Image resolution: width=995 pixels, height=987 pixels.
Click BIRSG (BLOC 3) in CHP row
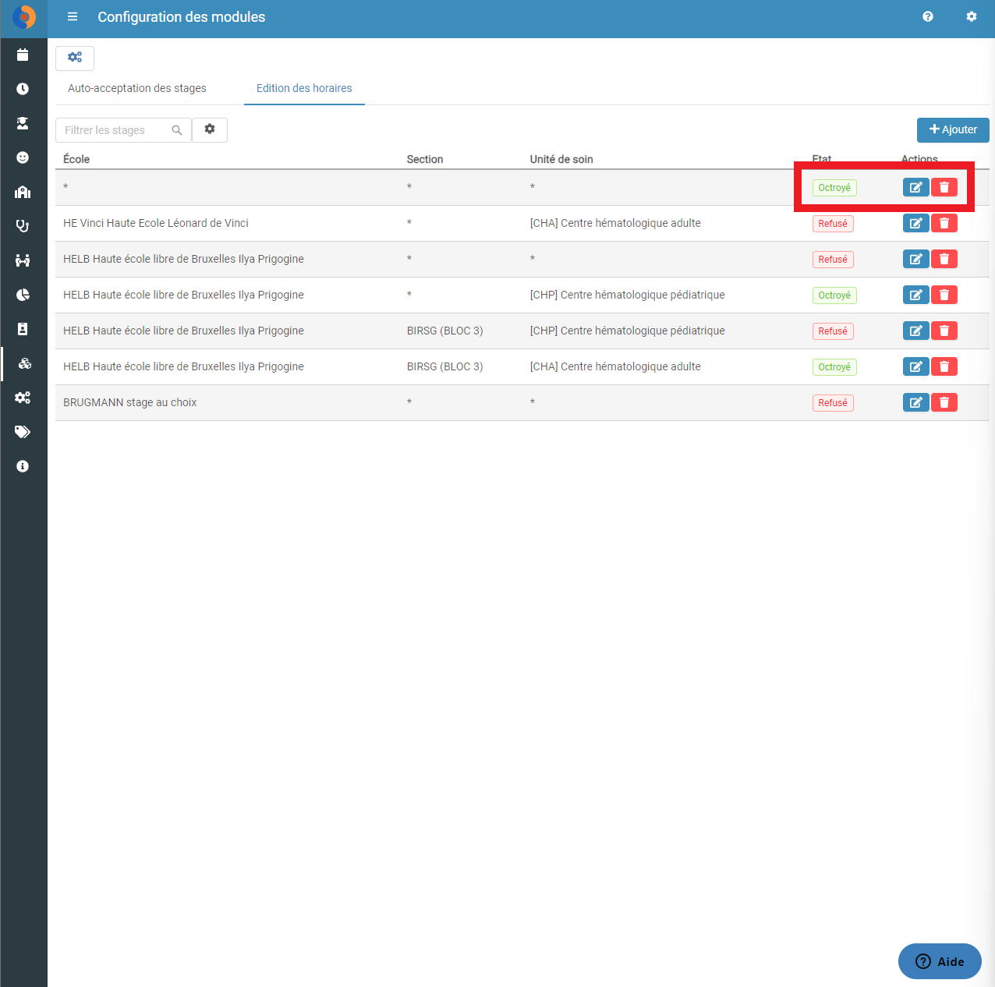click(x=444, y=331)
